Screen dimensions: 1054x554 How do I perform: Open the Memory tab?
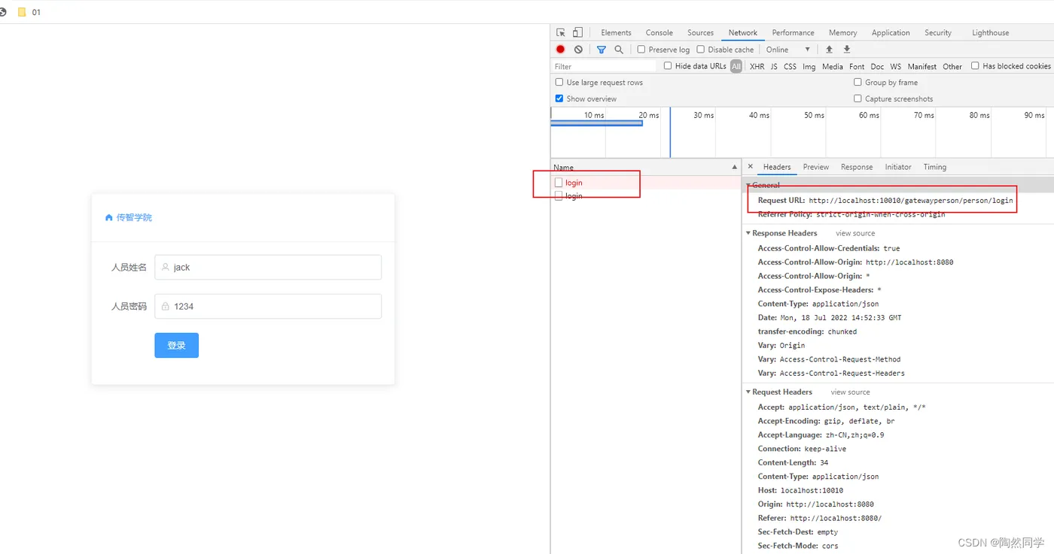(843, 32)
